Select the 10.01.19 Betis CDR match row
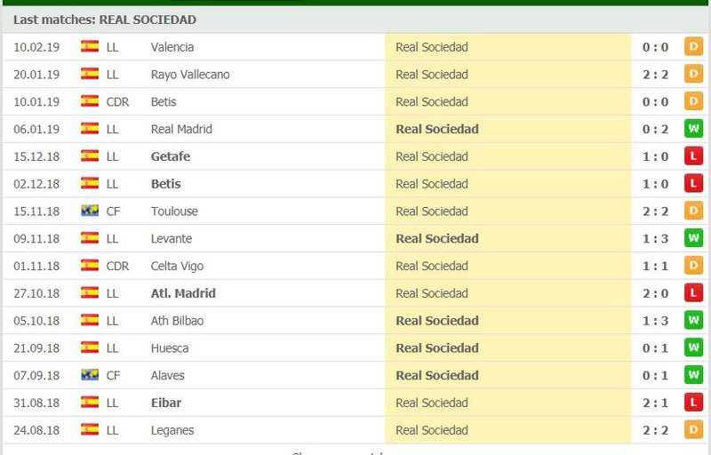Viewport: 711px width, 455px height. click(x=355, y=102)
